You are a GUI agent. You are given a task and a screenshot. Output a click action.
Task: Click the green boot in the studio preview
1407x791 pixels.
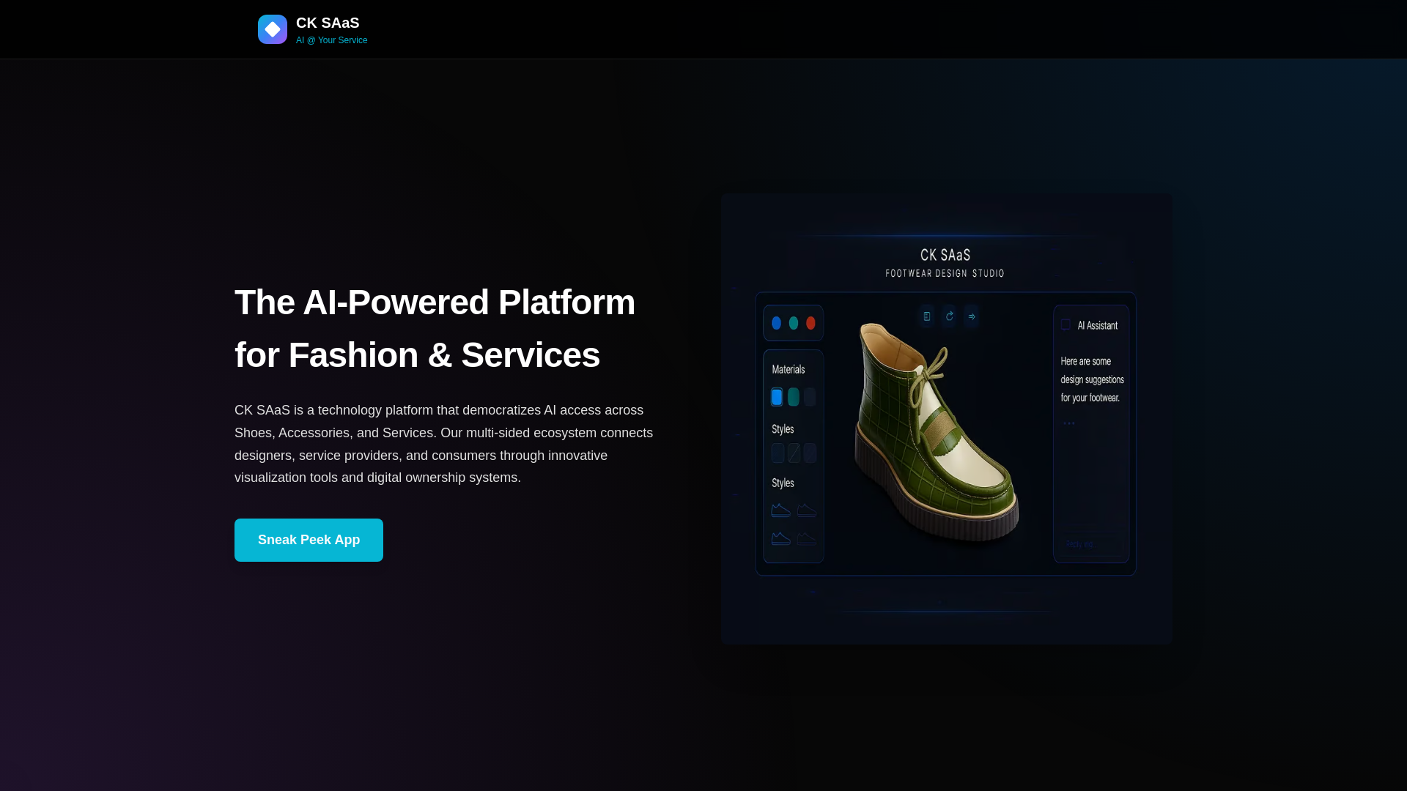(x=937, y=432)
